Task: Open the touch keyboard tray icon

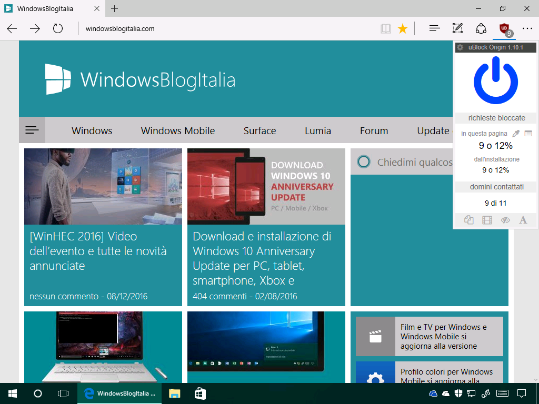Action: (503, 393)
